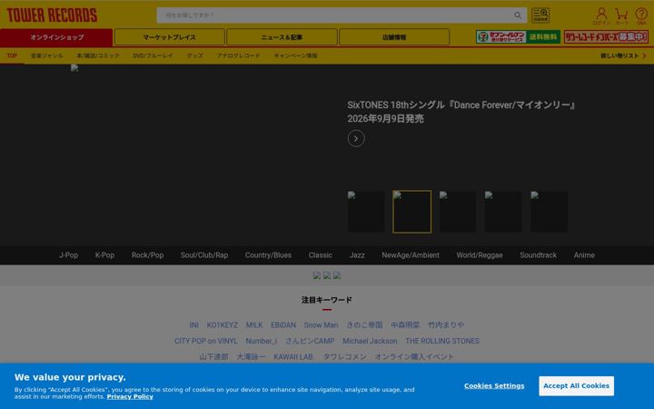The image size is (654, 409).
Task: Switch to the ニュース＆記事 tab
Action: [x=282, y=37]
